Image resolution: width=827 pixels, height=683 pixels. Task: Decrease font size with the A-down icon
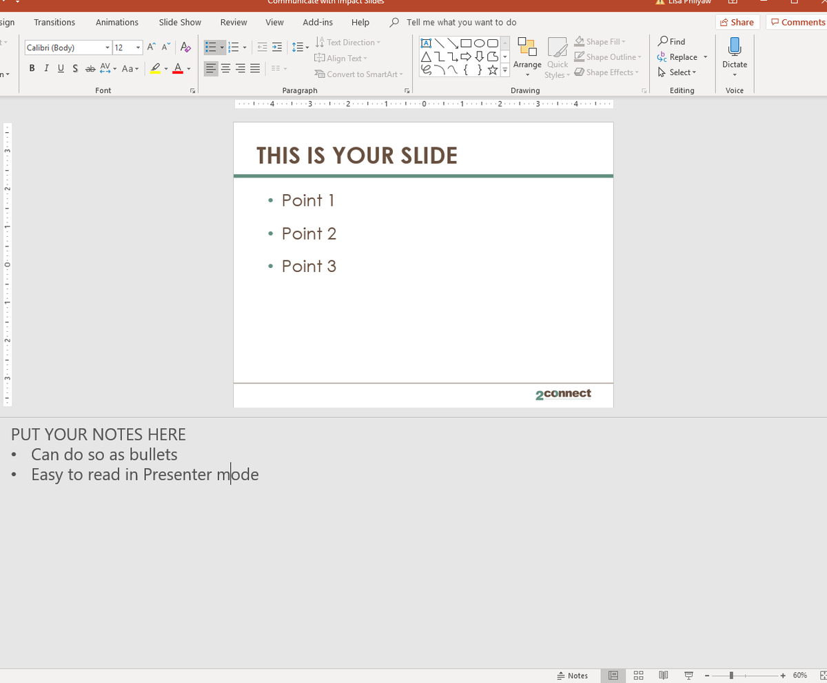[x=165, y=47]
